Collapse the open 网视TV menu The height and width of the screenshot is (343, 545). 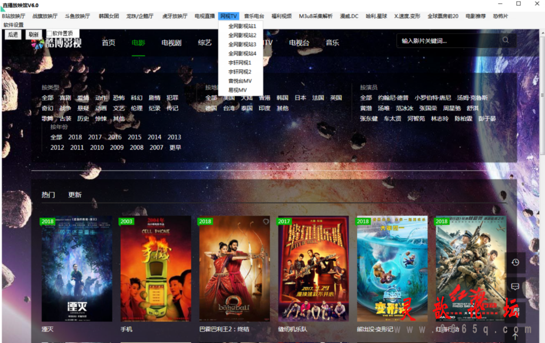point(228,16)
